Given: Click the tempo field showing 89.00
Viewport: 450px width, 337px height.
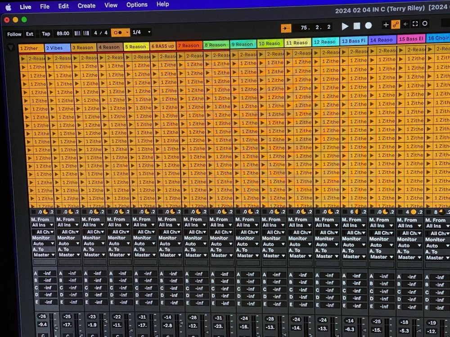Looking at the screenshot, I should click(x=63, y=33).
